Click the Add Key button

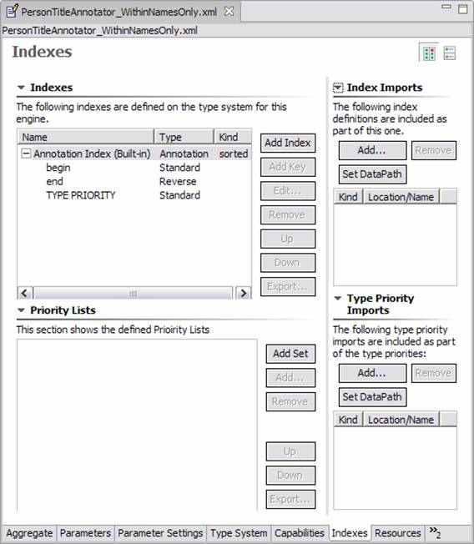[x=288, y=167]
